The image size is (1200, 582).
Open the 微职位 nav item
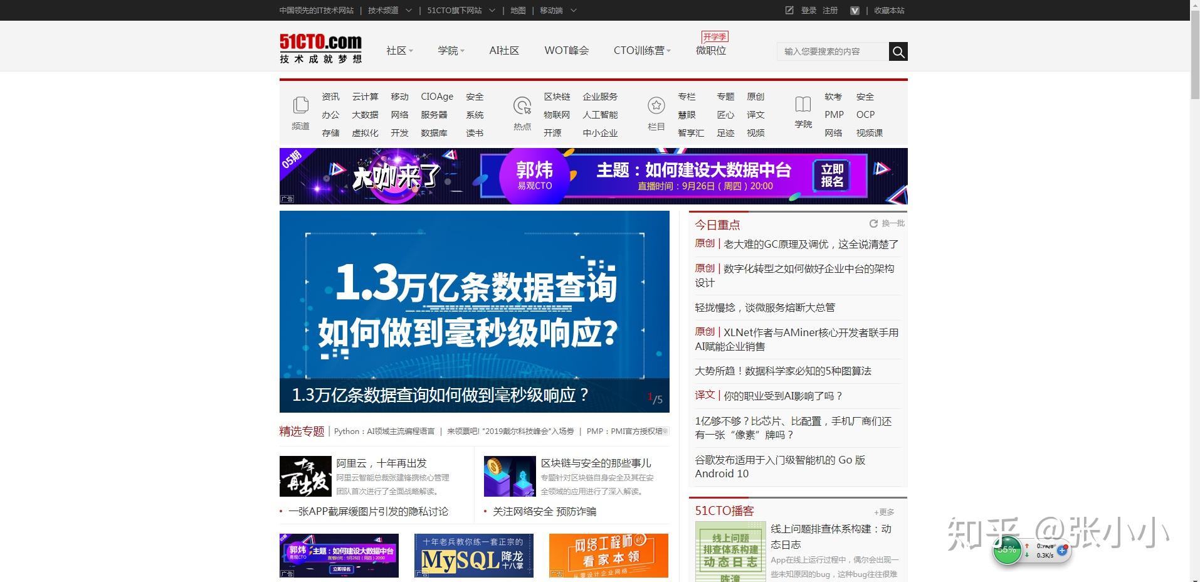pyautogui.click(x=711, y=51)
